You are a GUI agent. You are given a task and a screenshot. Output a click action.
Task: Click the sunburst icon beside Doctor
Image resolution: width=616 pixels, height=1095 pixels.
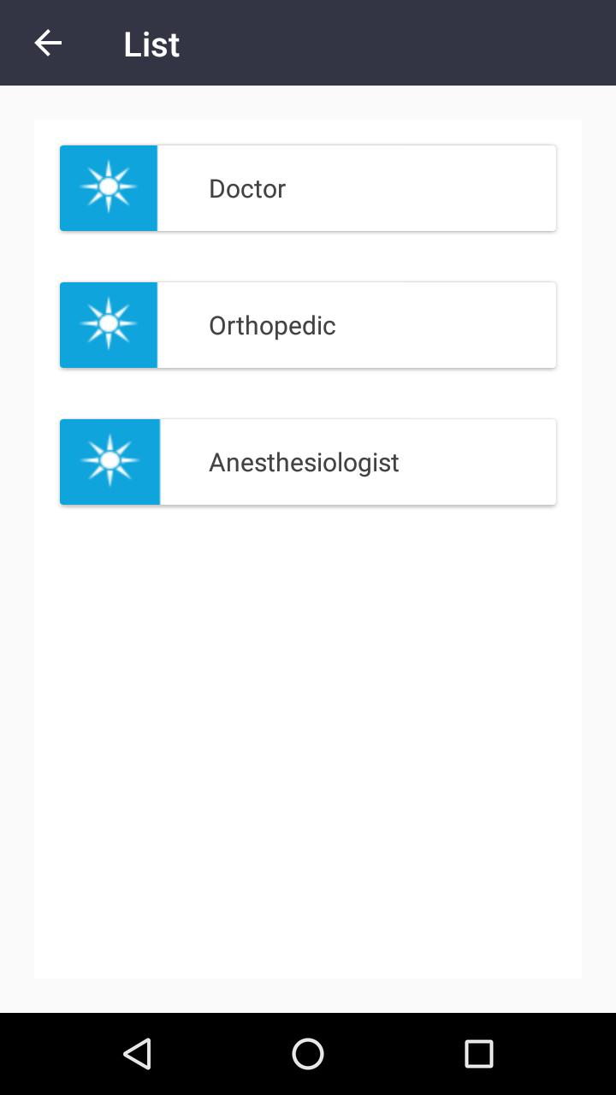tap(109, 186)
